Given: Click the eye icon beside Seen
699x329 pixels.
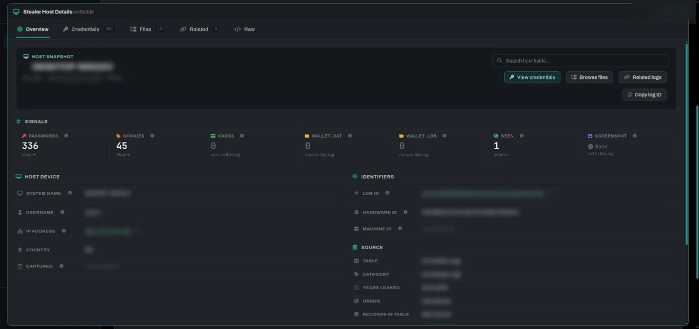Looking at the screenshot, I should [496, 136].
